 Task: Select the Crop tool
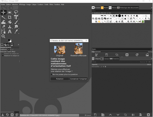point(10,17)
